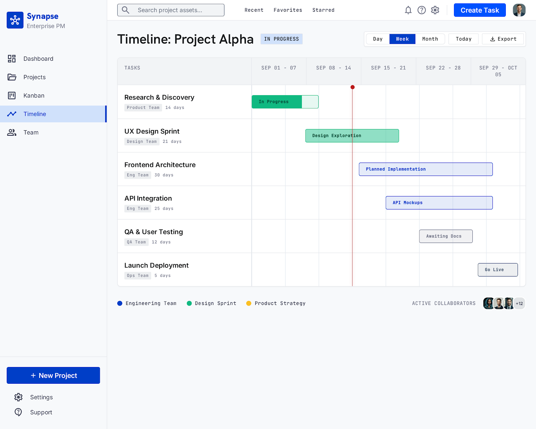This screenshot has height=429, width=536.
Task: Open the header settings gear icon
Action: (435, 10)
